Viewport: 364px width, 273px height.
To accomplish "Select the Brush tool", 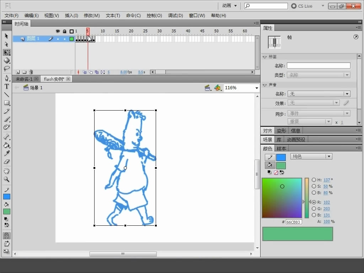I will point(6,119).
